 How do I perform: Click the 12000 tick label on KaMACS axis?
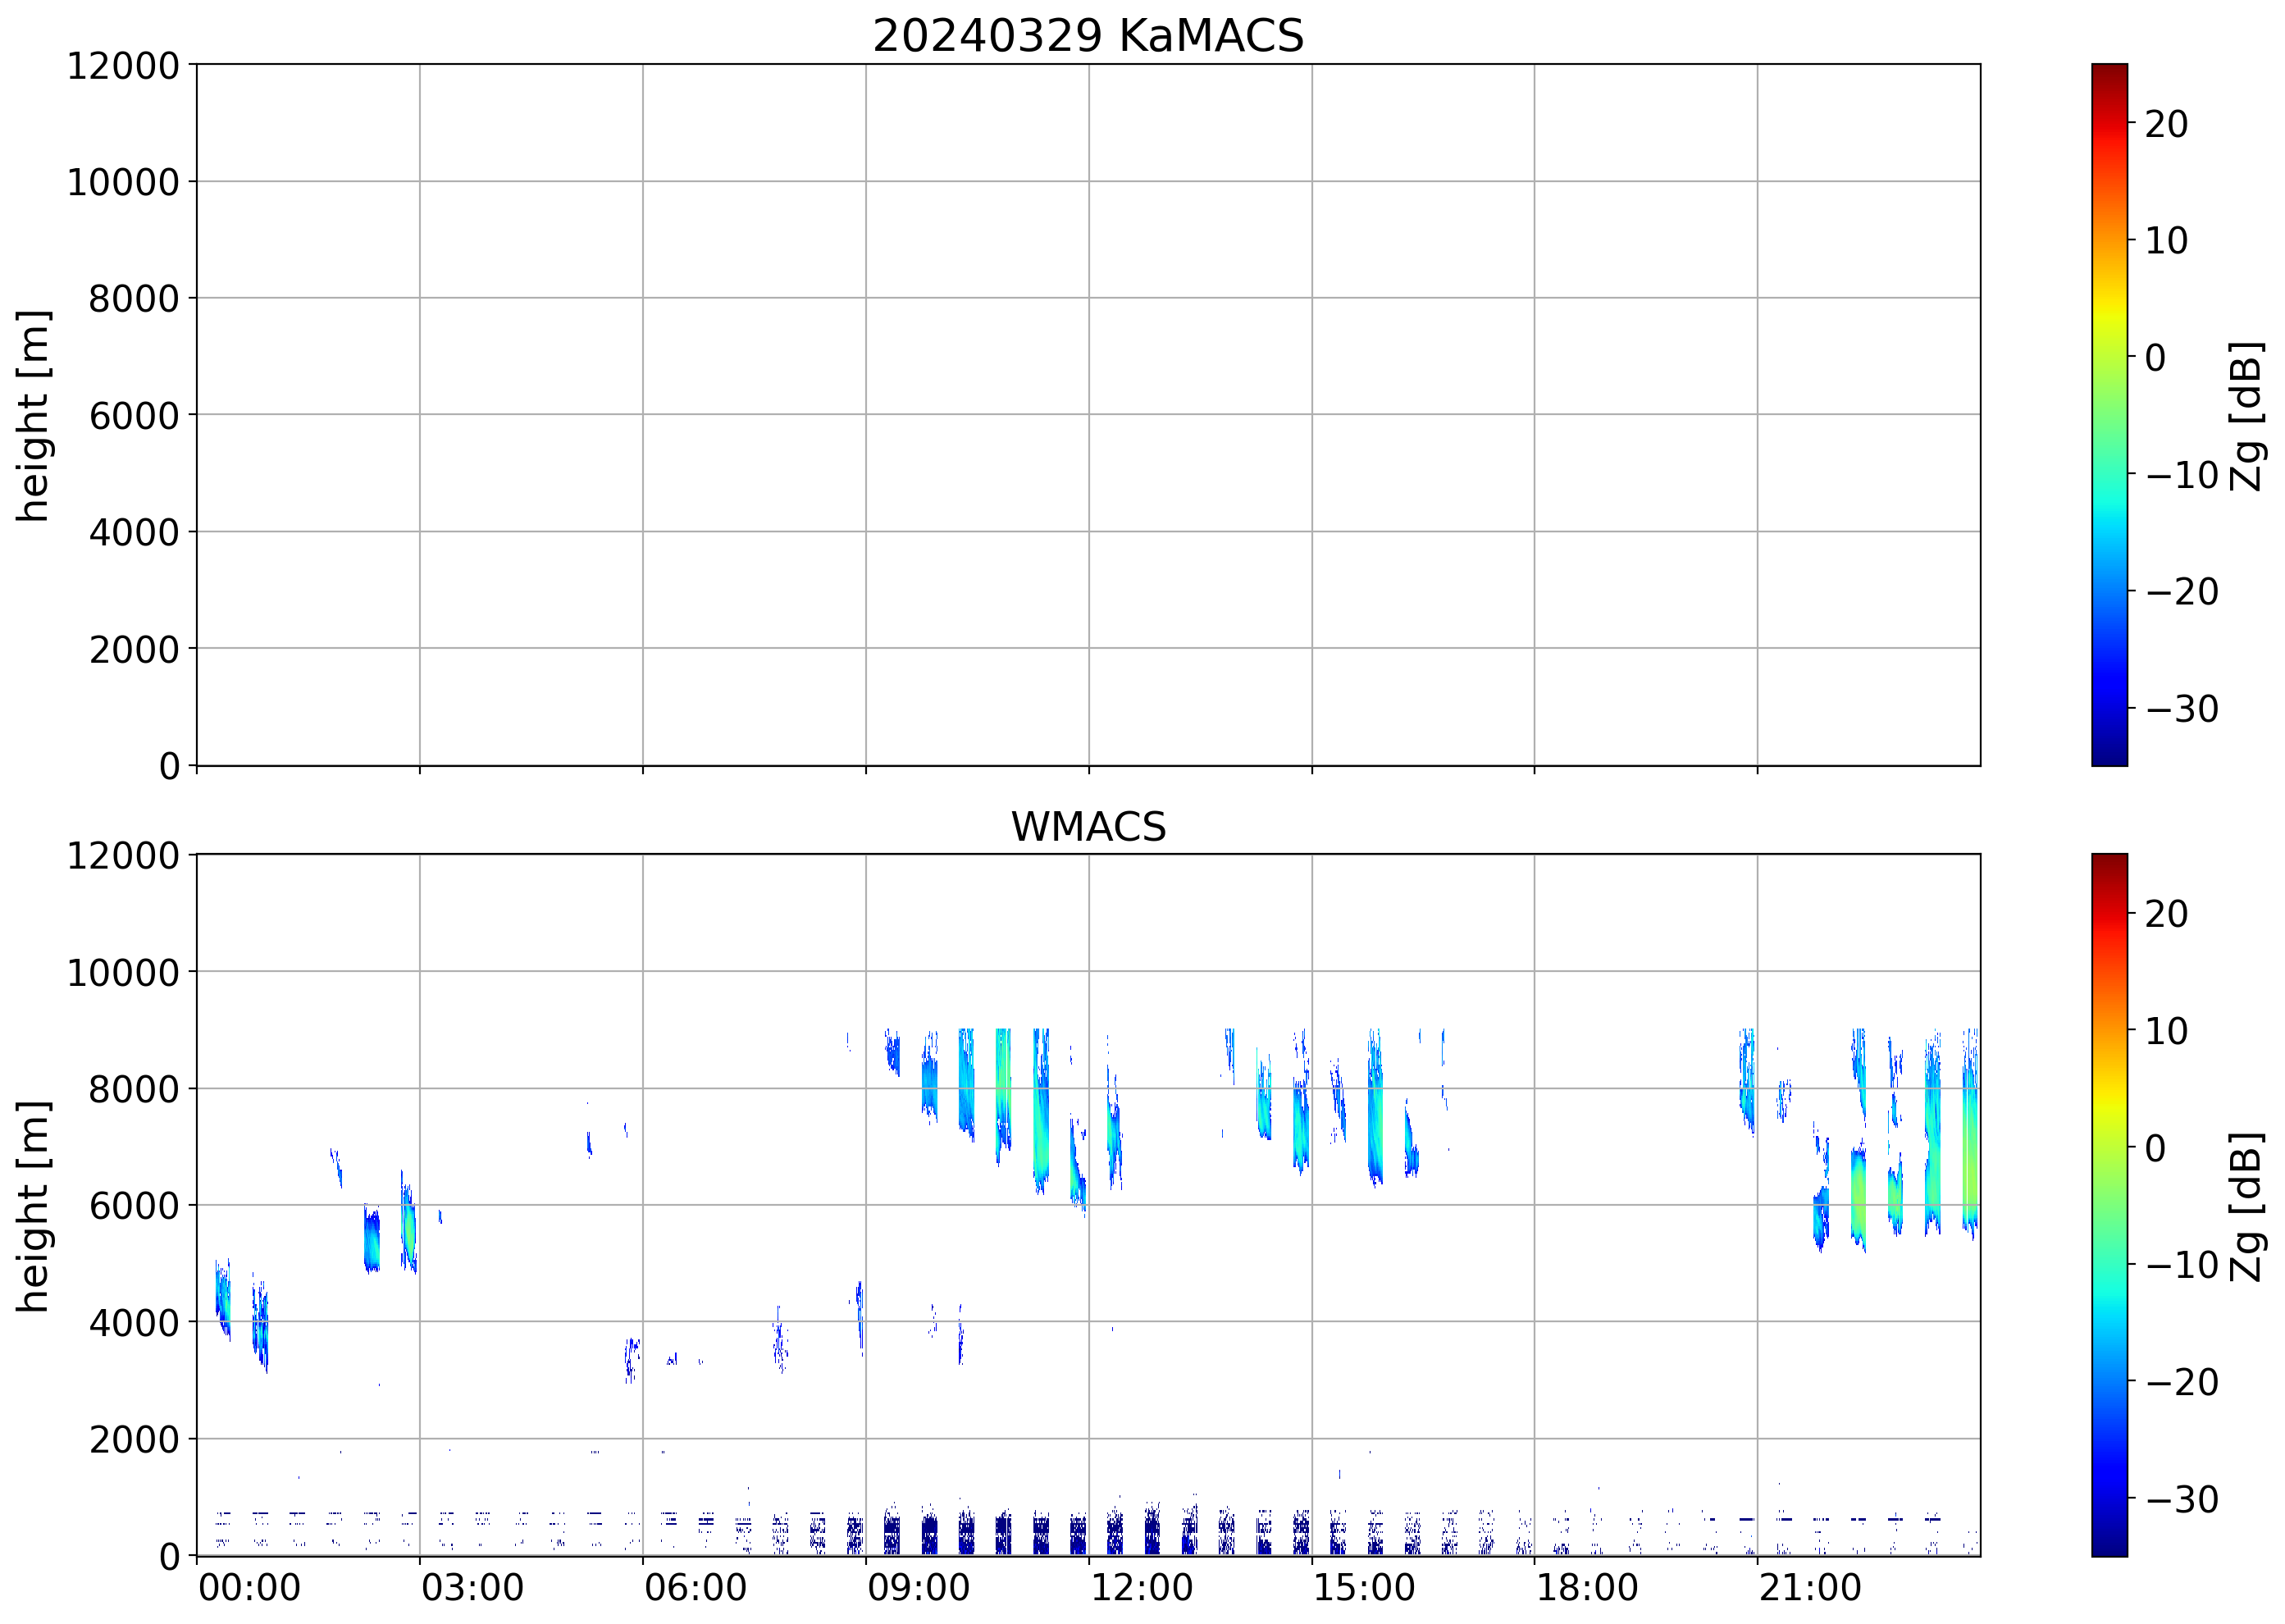[x=122, y=66]
